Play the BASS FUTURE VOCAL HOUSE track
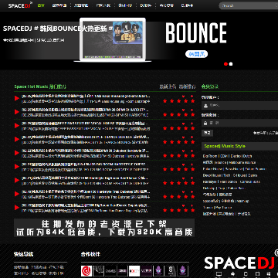The image size is (278, 278). pos(17,126)
